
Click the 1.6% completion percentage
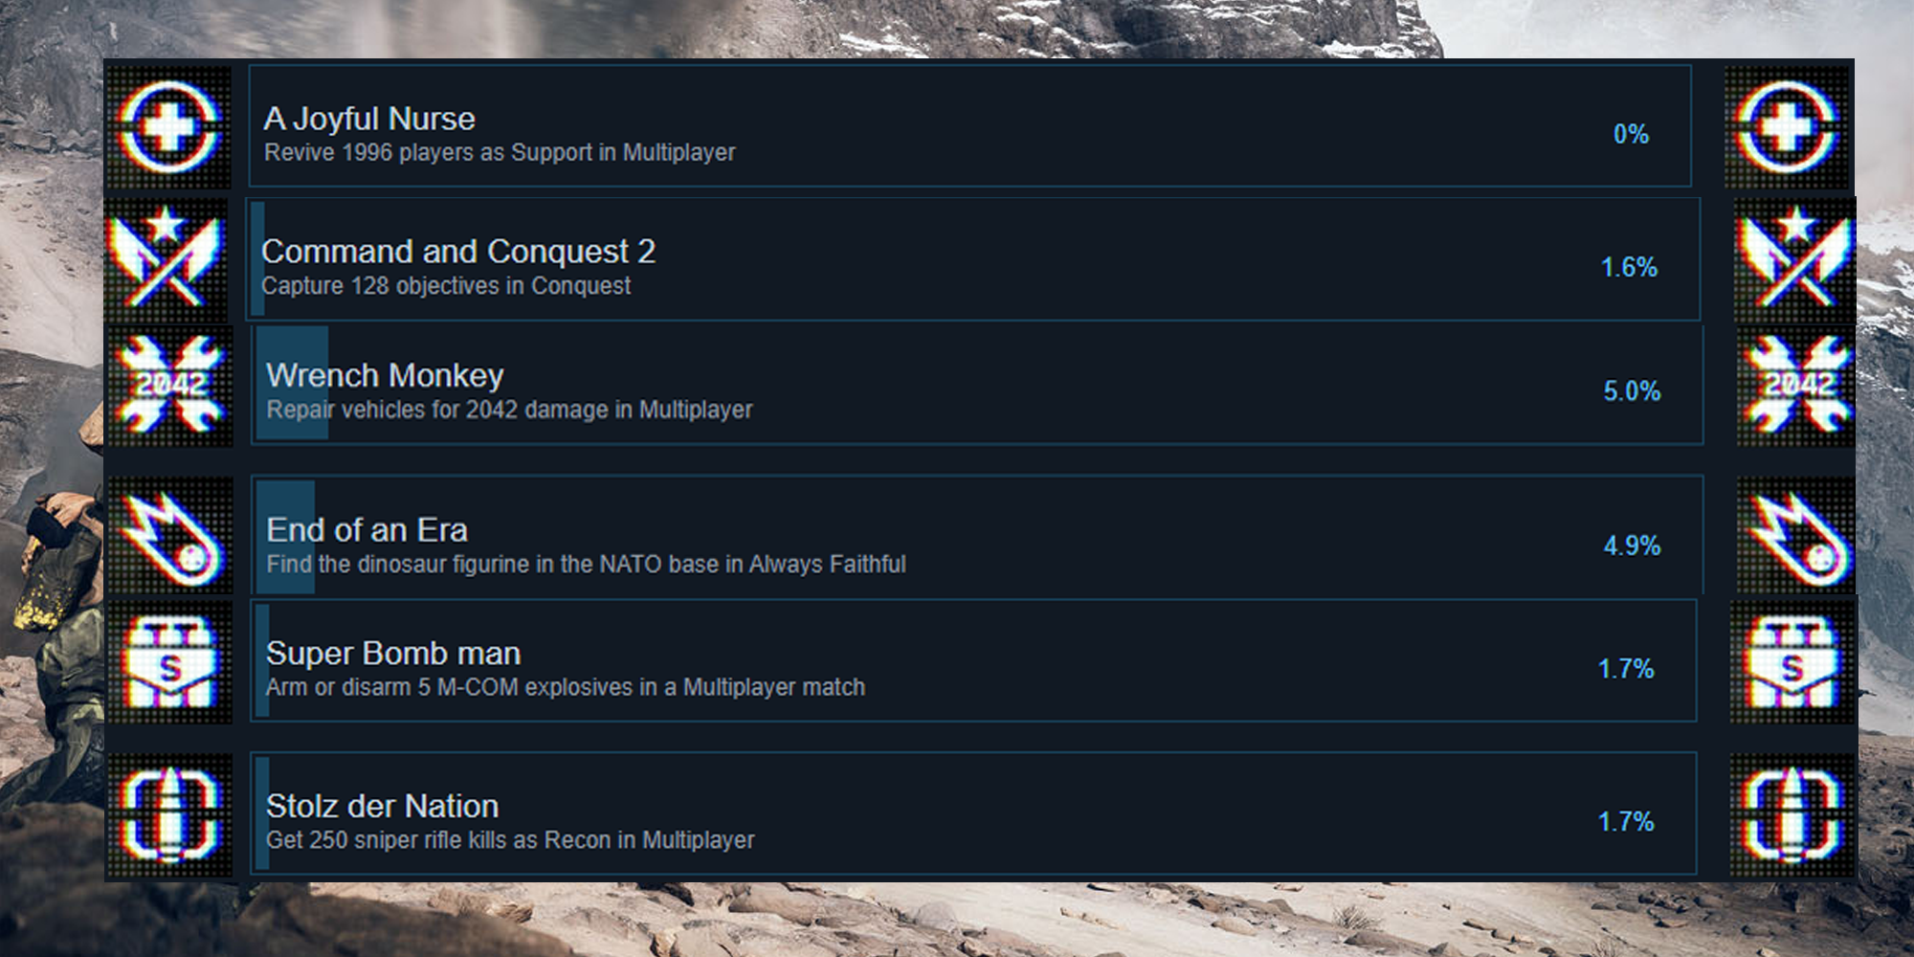tap(1629, 267)
